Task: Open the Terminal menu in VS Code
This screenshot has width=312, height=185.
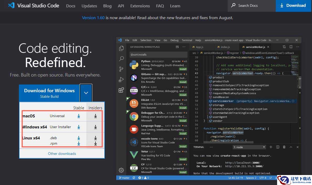Action: coord(187,40)
